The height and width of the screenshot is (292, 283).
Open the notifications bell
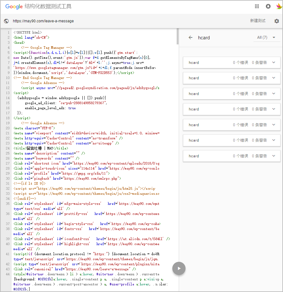268,6
